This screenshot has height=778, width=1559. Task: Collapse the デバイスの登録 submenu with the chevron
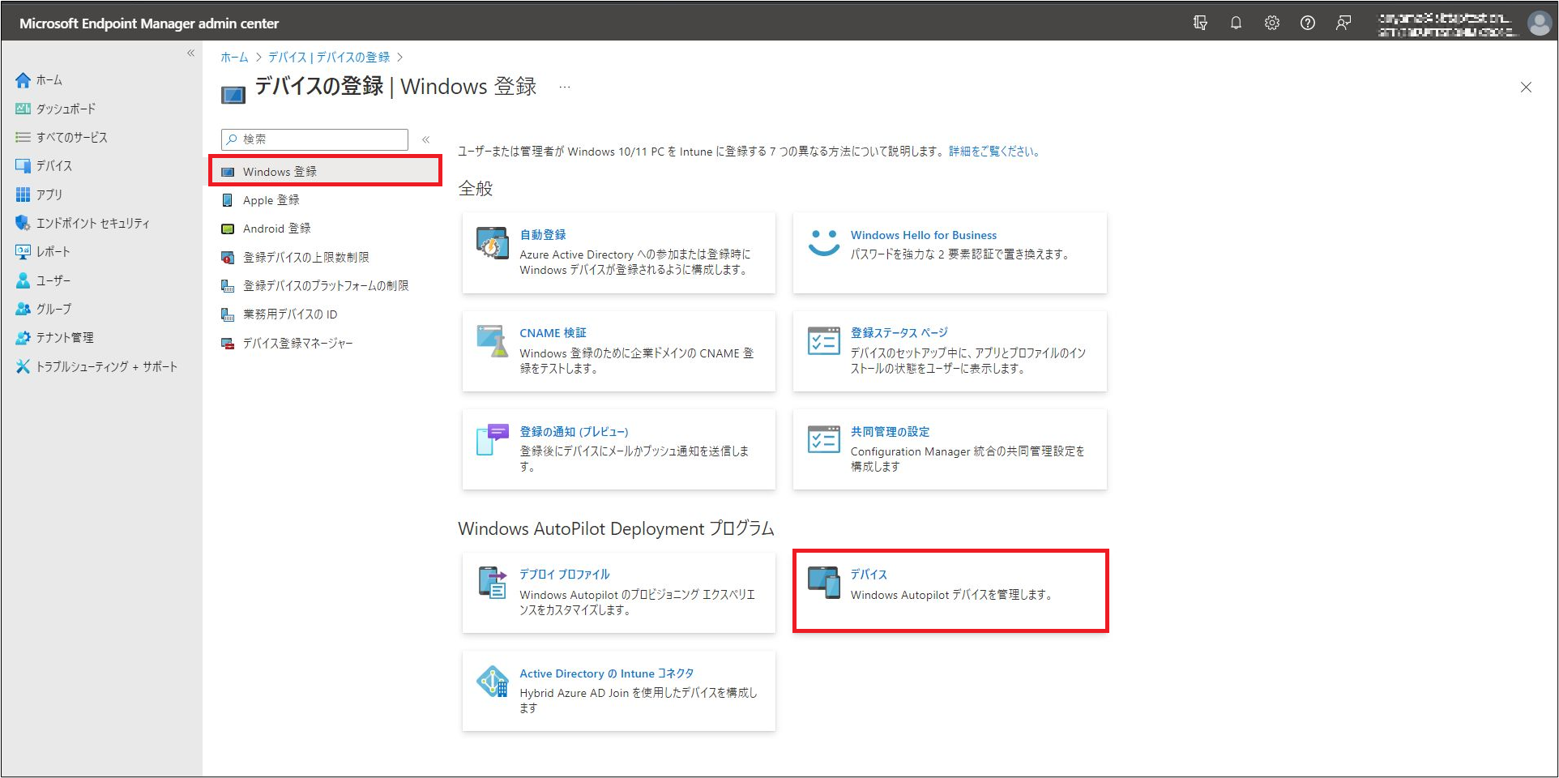pos(425,139)
